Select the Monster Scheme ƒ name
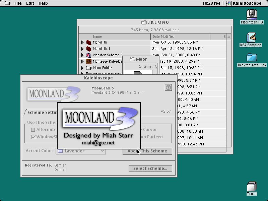Viewport: 268px width, 201px height. [x=107, y=55]
